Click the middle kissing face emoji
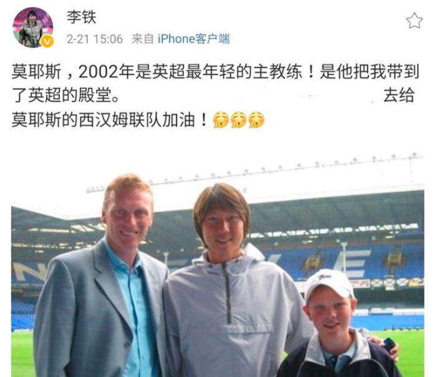 [239, 120]
